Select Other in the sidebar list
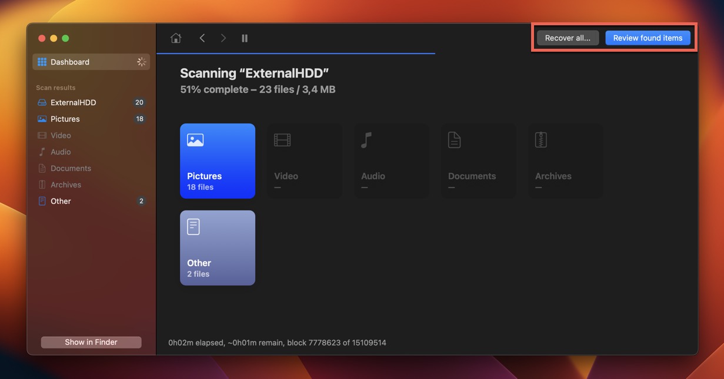The height and width of the screenshot is (379, 724). tap(61, 201)
